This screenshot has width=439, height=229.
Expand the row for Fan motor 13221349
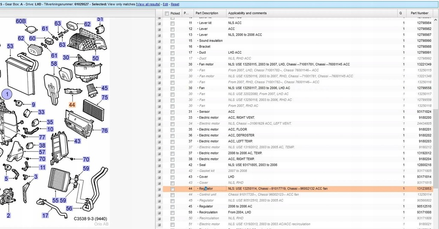[159, 64]
